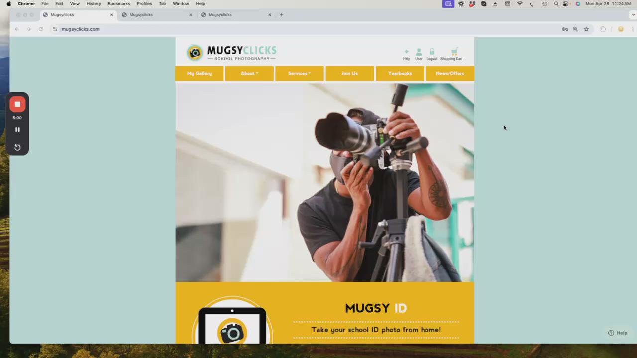The image size is (637, 358).
Task: Open the Join Us page
Action: pos(349,73)
